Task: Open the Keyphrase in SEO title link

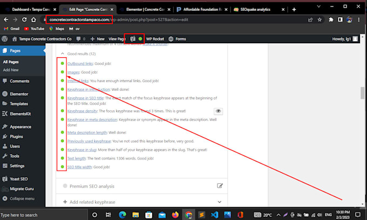Action: pos(85,98)
